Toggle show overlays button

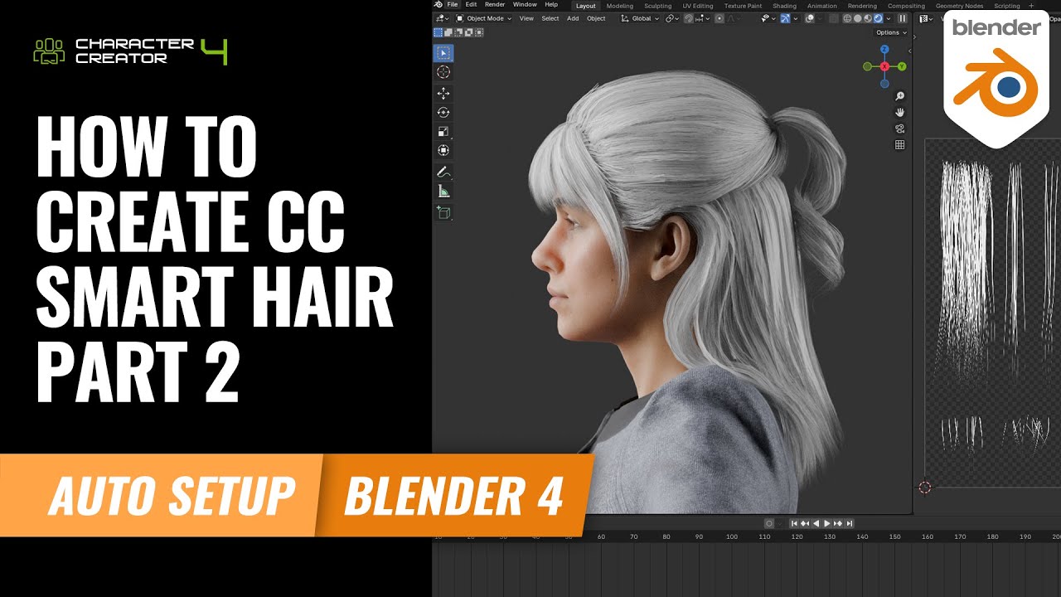point(809,18)
